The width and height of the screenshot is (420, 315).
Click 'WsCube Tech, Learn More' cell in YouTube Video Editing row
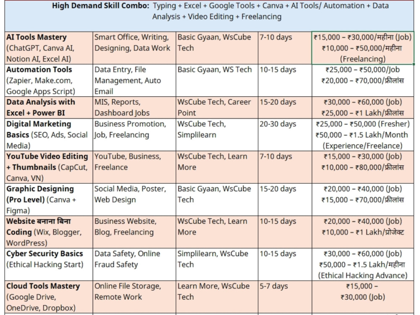coord(217,167)
